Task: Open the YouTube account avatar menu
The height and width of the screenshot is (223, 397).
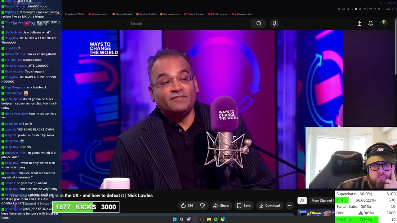Action: [x=384, y=23]
